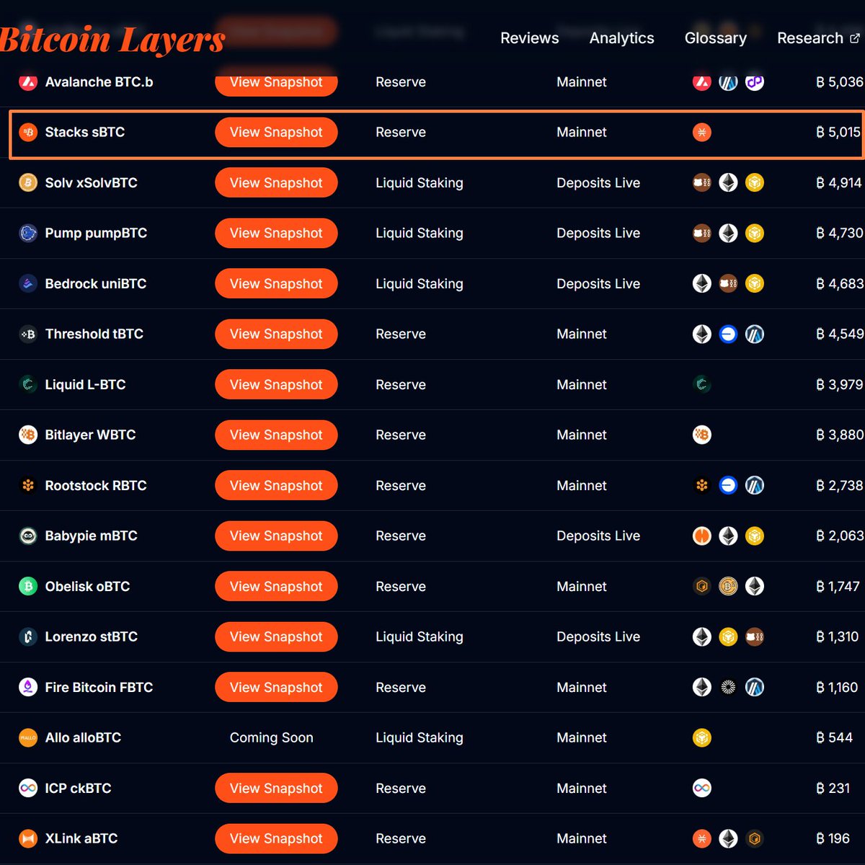The width and height of the screenshot is (865, 865).
Task: Click the Ethereum icon in Obelisk oBTC row
Action: 755,587
